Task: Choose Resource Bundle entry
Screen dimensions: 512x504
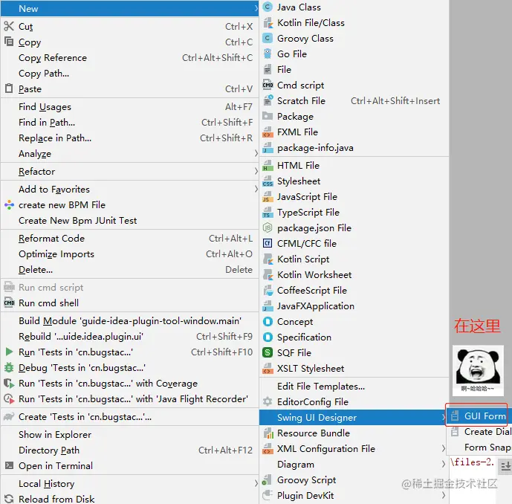Action: point(354,433)
